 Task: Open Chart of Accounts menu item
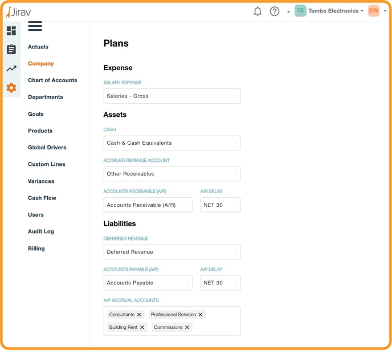click(x=52, y=80)
